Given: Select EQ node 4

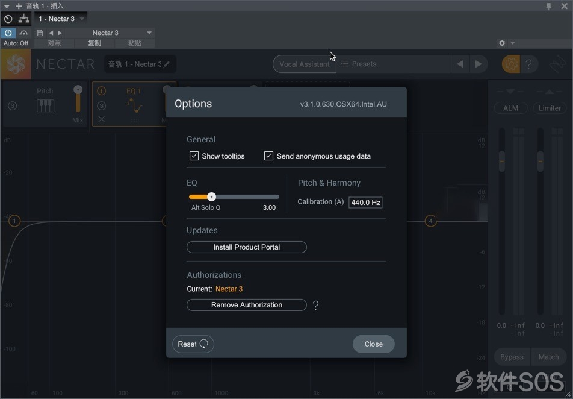Looking at the screenshot, I should click(430, 221).
